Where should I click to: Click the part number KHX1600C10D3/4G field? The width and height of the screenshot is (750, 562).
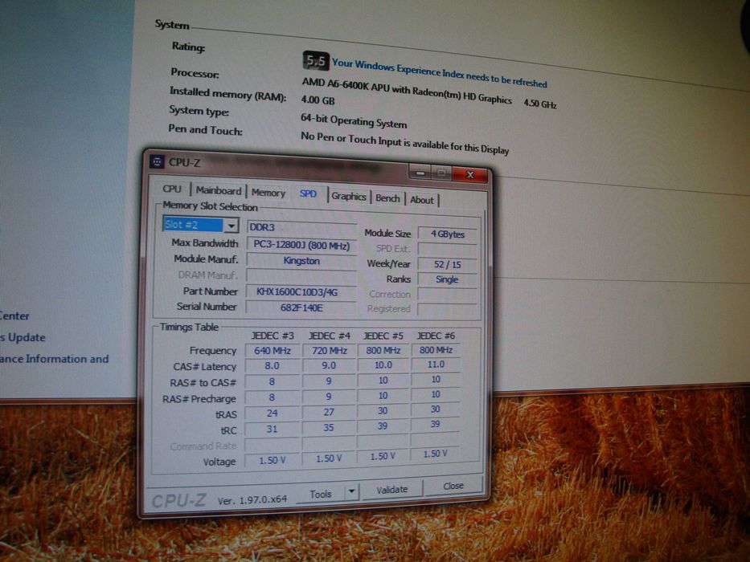coord(301,291)
